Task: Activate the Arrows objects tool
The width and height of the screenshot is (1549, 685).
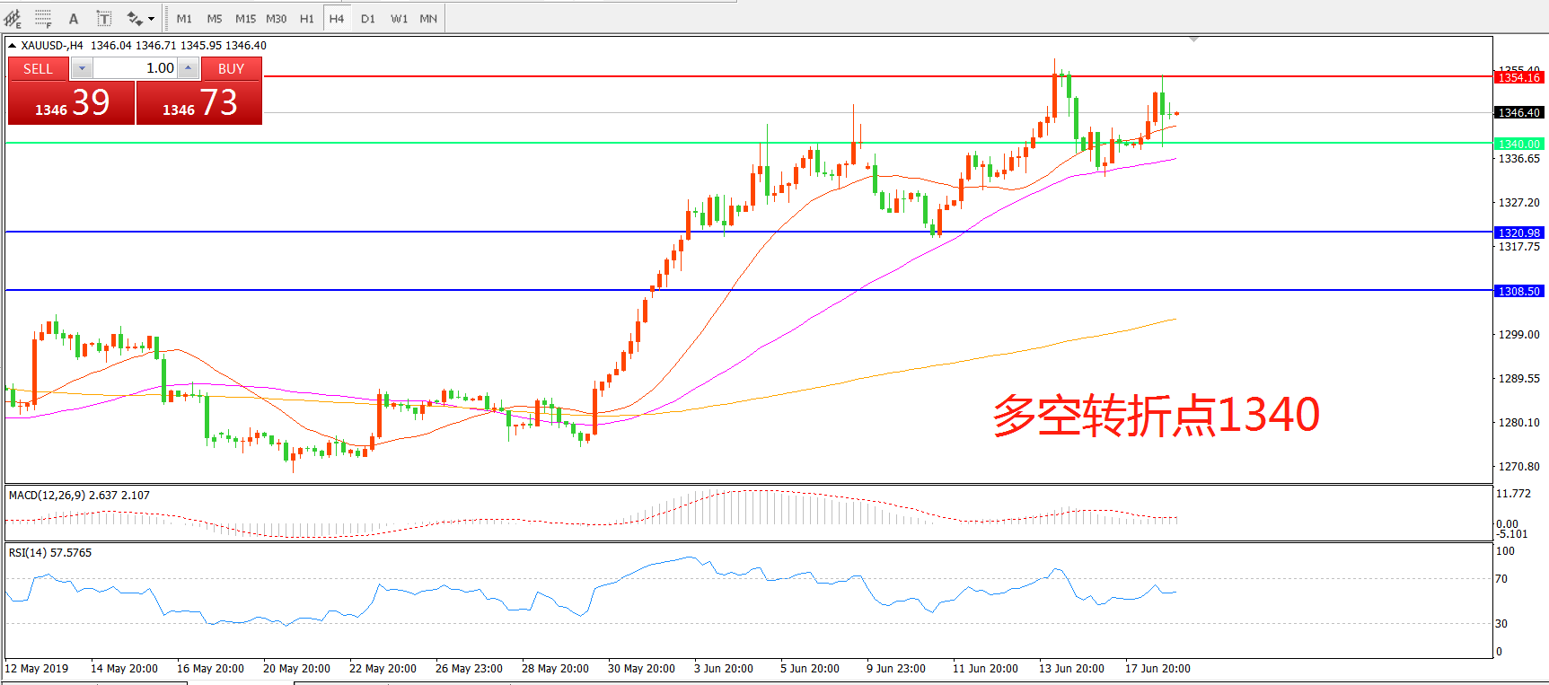Action: point(135,18)
